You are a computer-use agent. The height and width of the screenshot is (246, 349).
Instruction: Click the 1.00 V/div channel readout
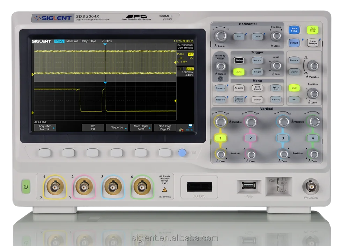187,72
